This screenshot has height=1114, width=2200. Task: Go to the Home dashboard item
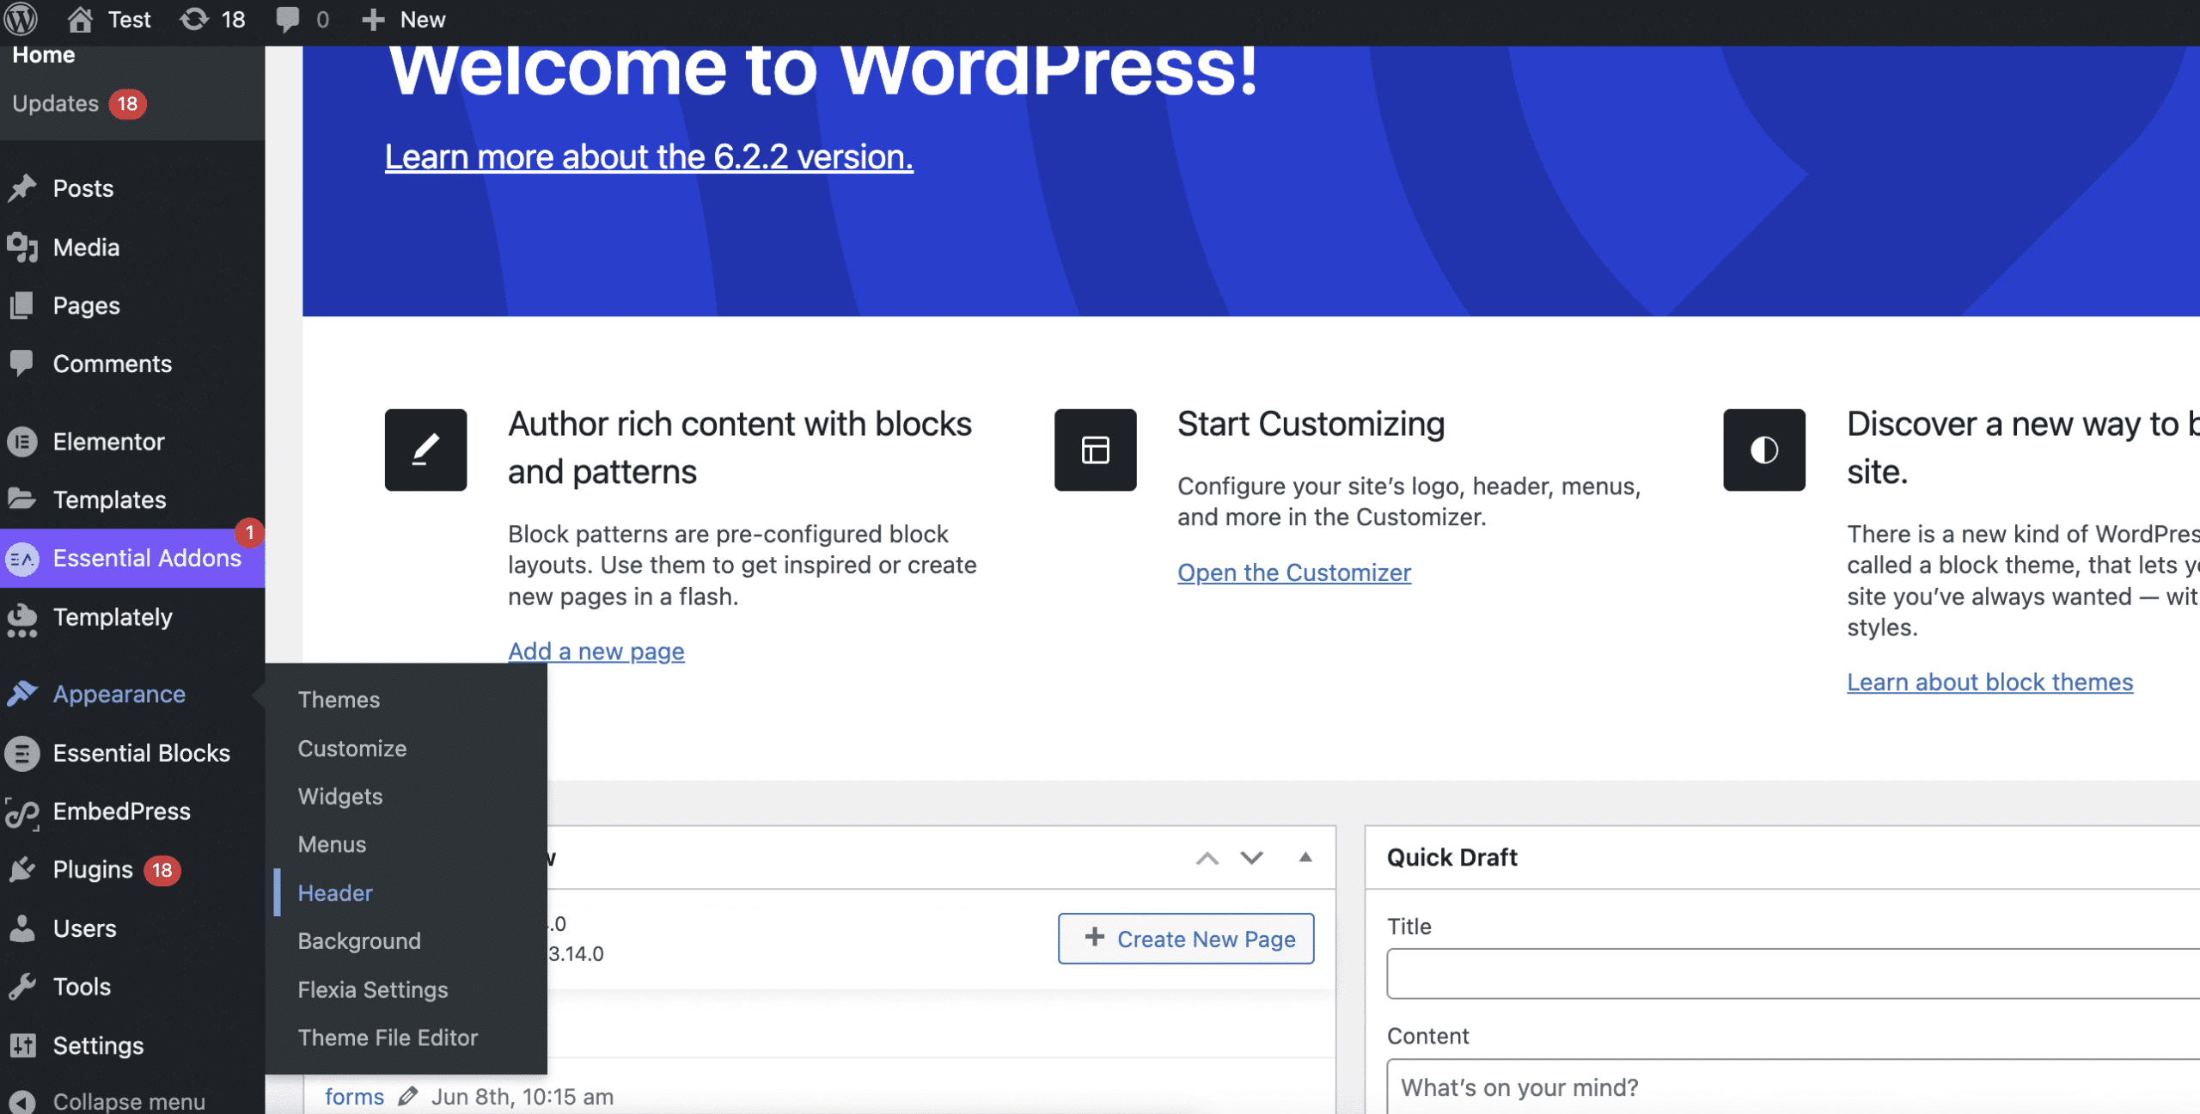pos(44,55)
